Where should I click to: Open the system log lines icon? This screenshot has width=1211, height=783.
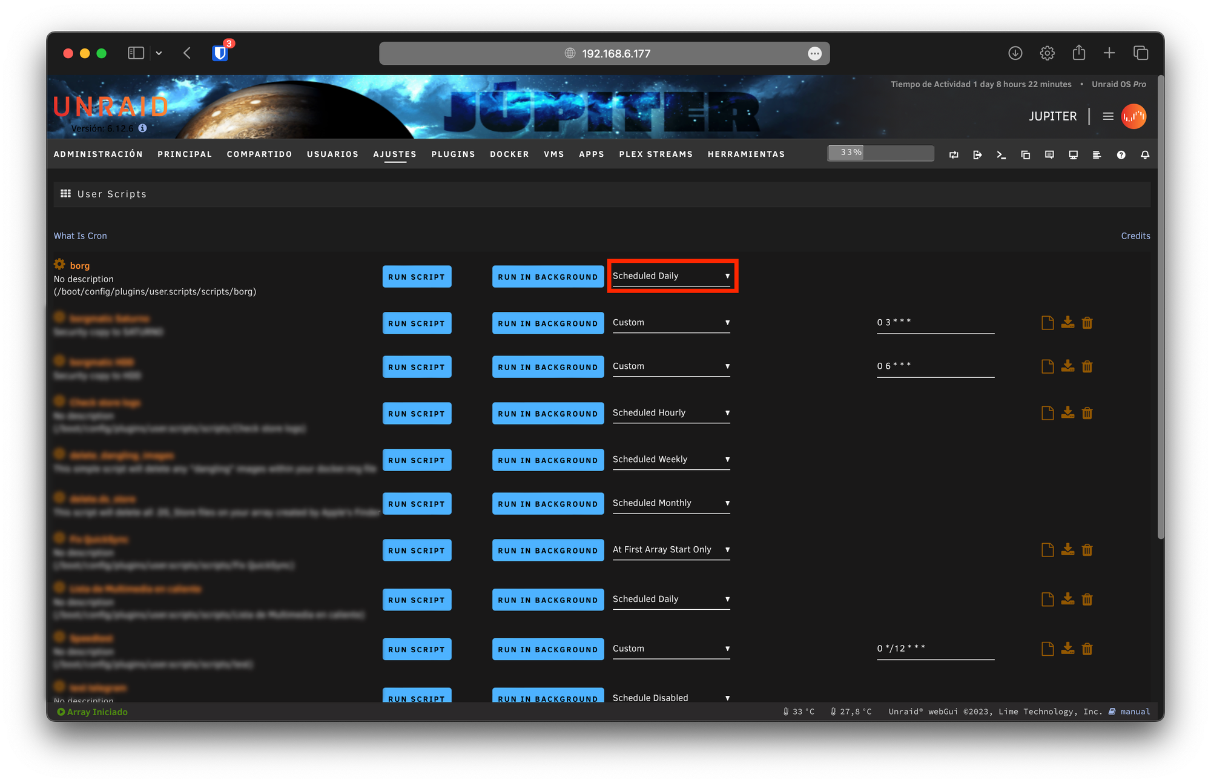point(1097,155)
